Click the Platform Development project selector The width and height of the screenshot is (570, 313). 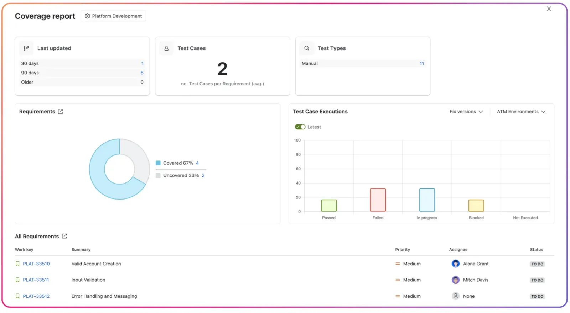113,16
